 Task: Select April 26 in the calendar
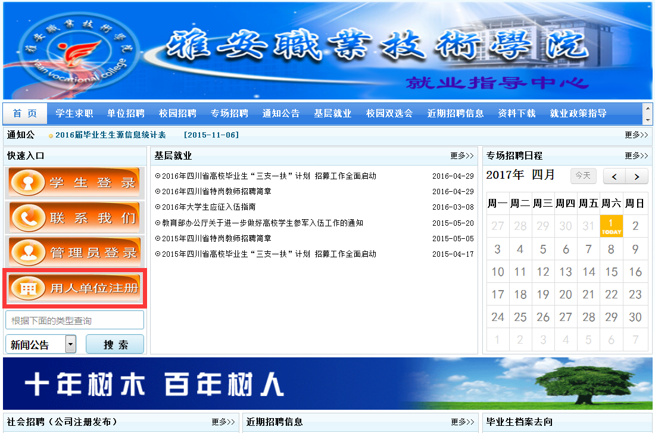pyautogui.click(x=542, y=317)
